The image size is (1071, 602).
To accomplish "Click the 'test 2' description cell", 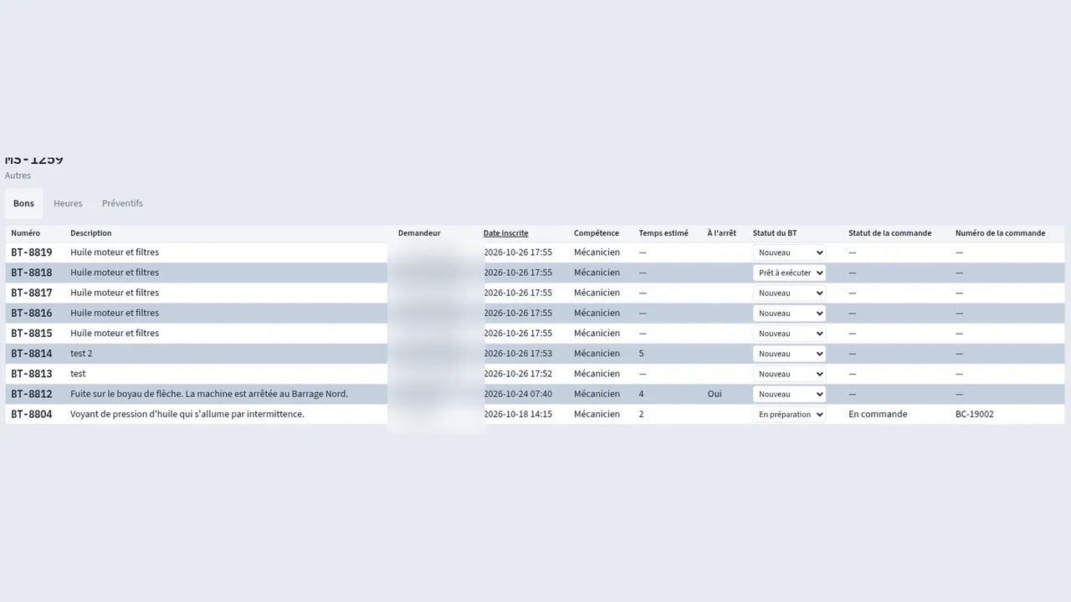I will coord(81,354).
